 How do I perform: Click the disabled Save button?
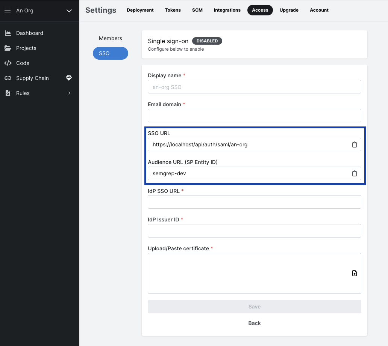click(x=254, y=307)
